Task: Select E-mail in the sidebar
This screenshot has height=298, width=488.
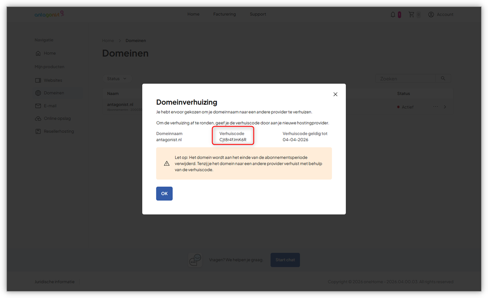Action: (50, 106)
